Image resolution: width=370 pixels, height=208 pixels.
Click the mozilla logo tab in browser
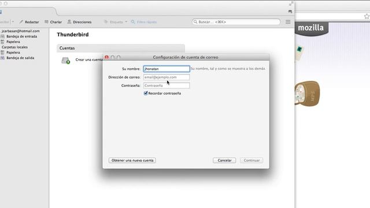pyautogui.click(x=311, y=28)
